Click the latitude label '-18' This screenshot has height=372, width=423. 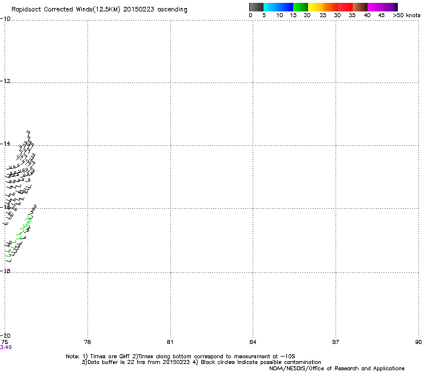click(x=5, y=271)
